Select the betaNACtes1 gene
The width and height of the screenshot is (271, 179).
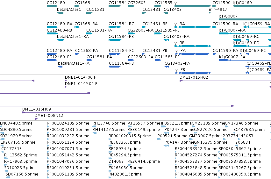pyautogui.click(x=60, y=13)
